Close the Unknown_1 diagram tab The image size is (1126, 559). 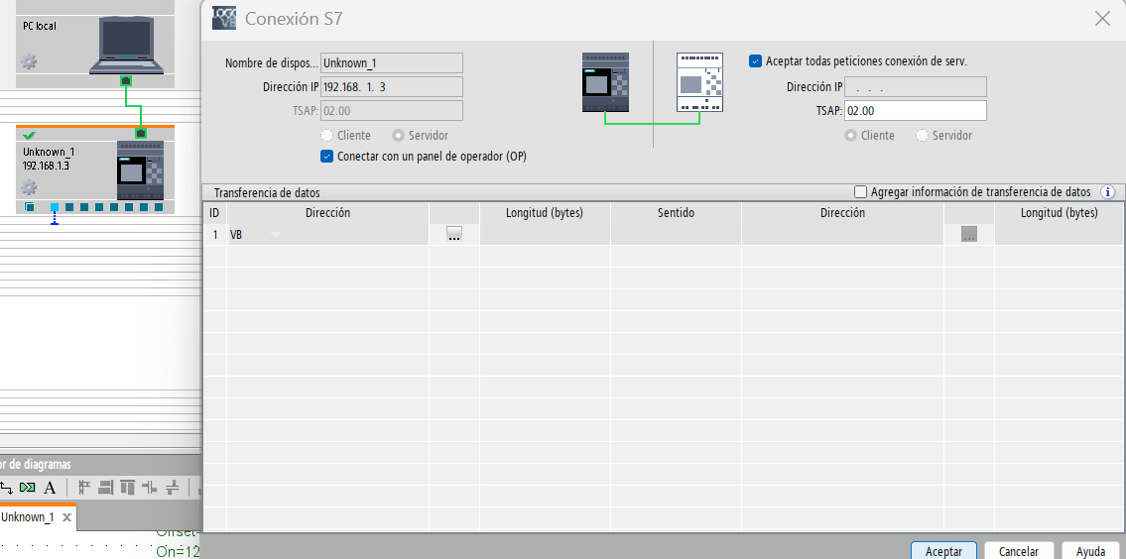[x=66, y=517]
